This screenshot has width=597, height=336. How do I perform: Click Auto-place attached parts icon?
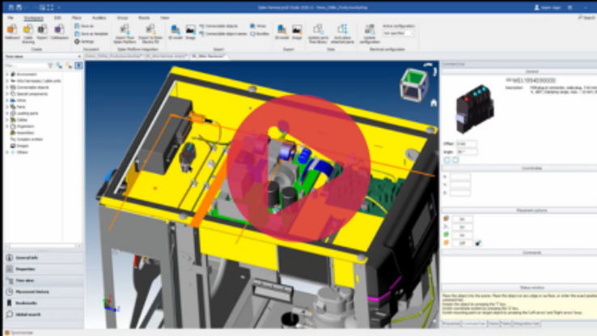[x=342, y=31]
